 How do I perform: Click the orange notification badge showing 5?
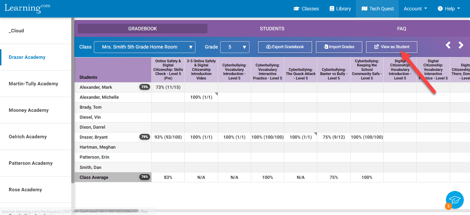(x=448, y=206)
